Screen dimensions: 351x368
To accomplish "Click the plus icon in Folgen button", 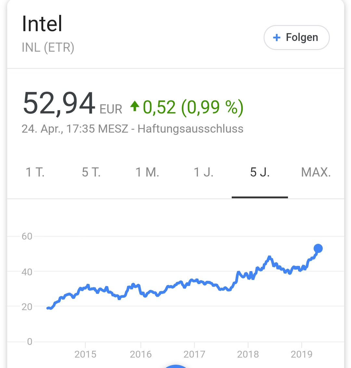I will (277, 38).
